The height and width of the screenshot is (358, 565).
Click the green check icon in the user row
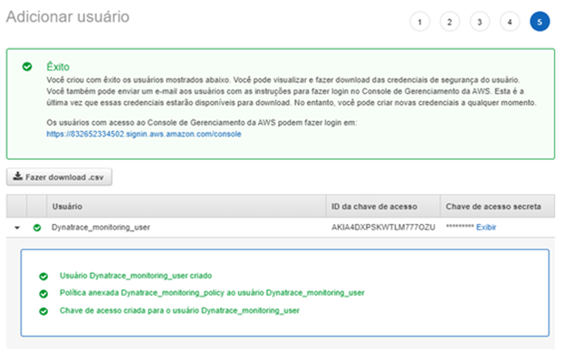pos(37,228)
